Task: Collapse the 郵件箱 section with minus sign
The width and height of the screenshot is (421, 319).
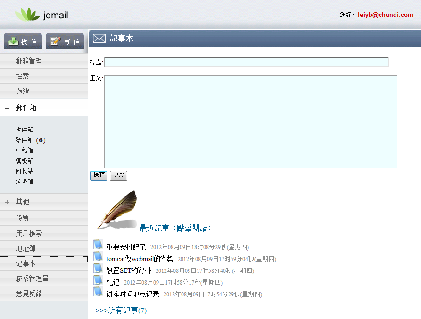Action: (x=7, y=108)
